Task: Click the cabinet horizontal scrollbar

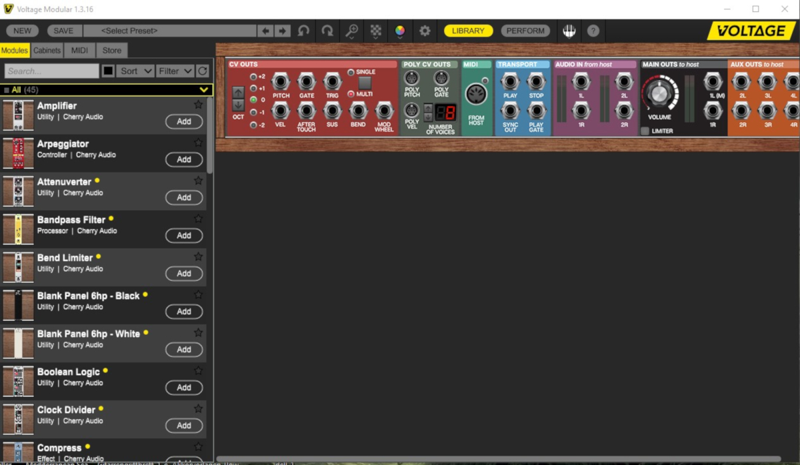Action: 499,459
